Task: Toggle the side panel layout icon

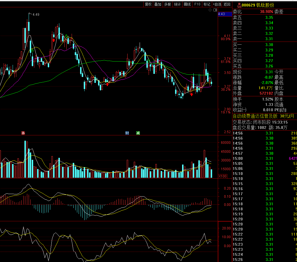Action: pyautogui.click(x=215, y=10)
